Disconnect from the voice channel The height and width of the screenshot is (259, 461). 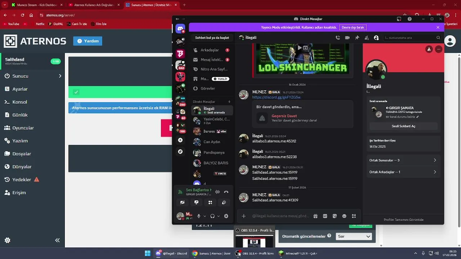coord(226,192)
